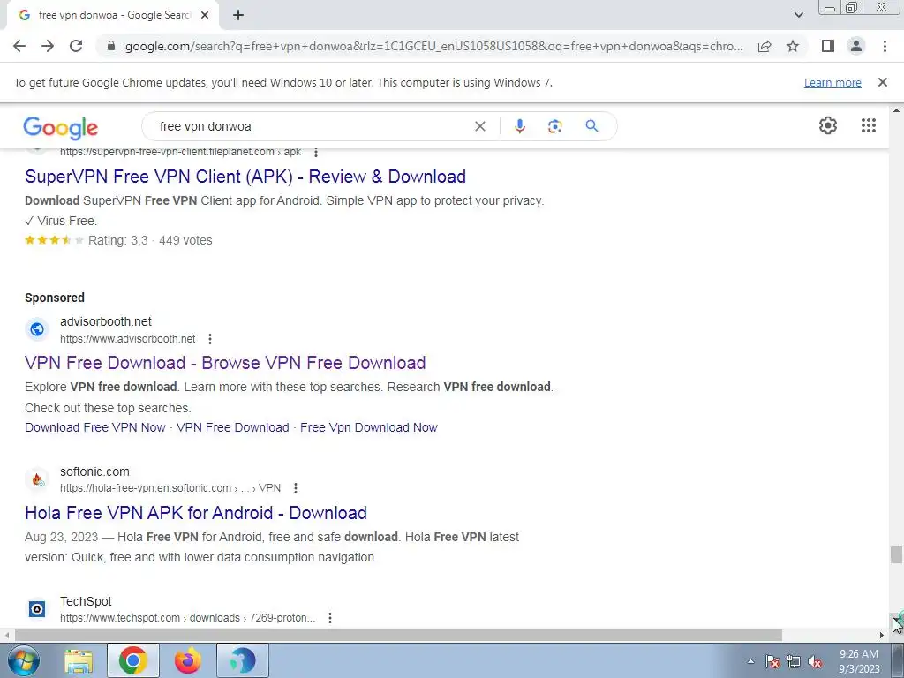Image resolution: width=904 pixels, height=678 pixels.
Task: Open Google quick settings gear
Action: coord(828,125)
